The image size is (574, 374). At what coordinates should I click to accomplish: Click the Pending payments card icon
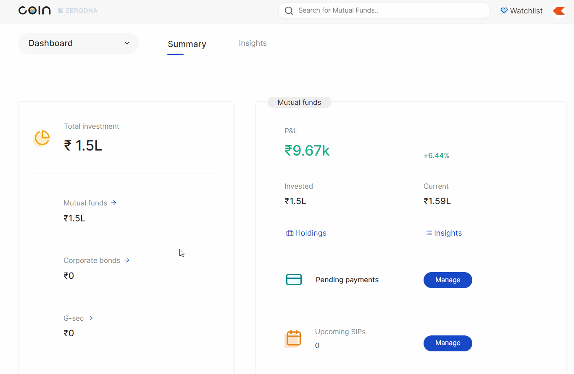pyautogui.click(x=294, y=280)
